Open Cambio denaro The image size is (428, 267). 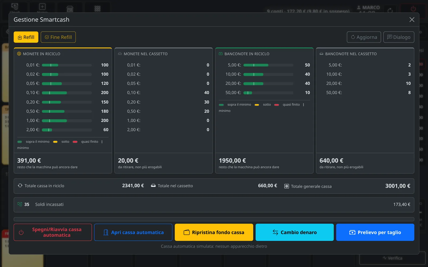click(295, 232)
